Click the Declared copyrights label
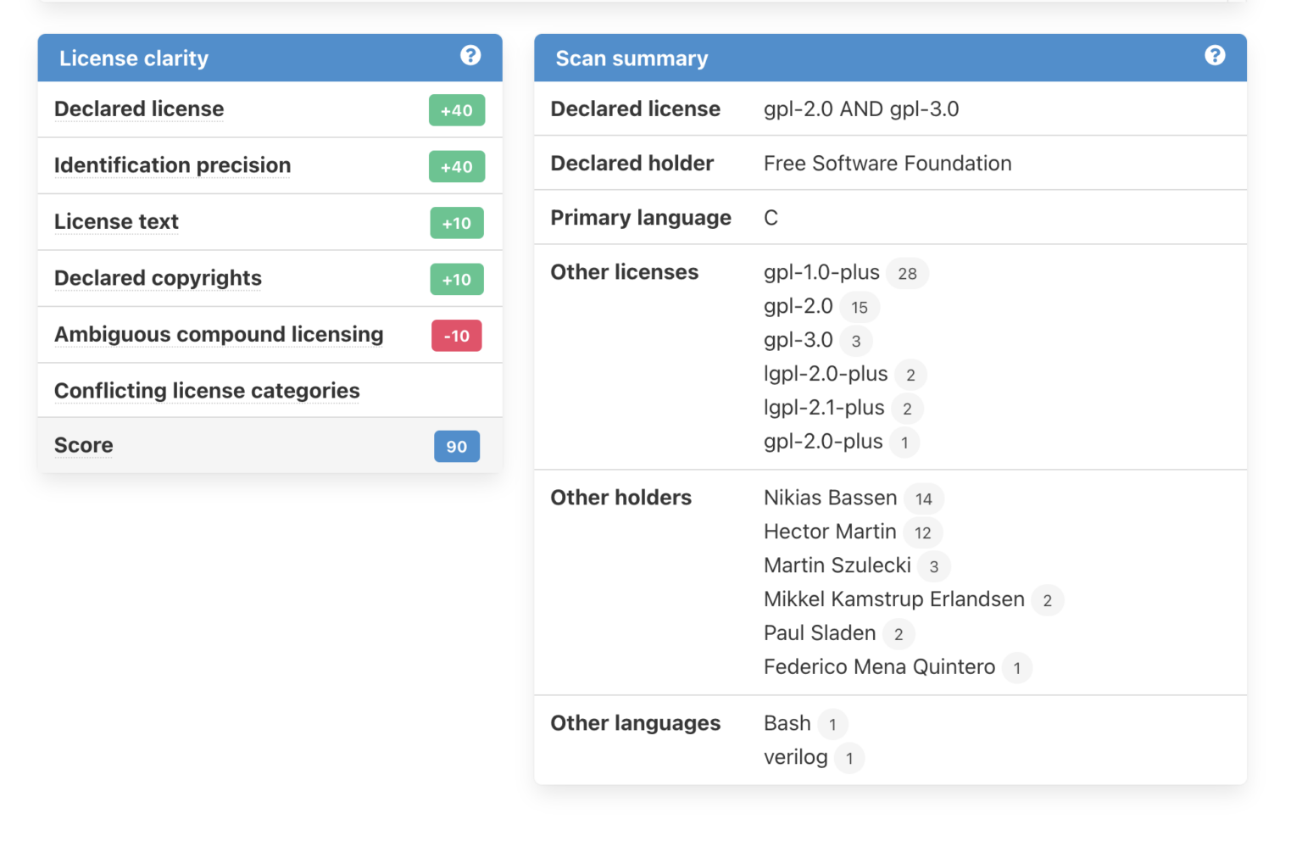 (x=158, y=278)
